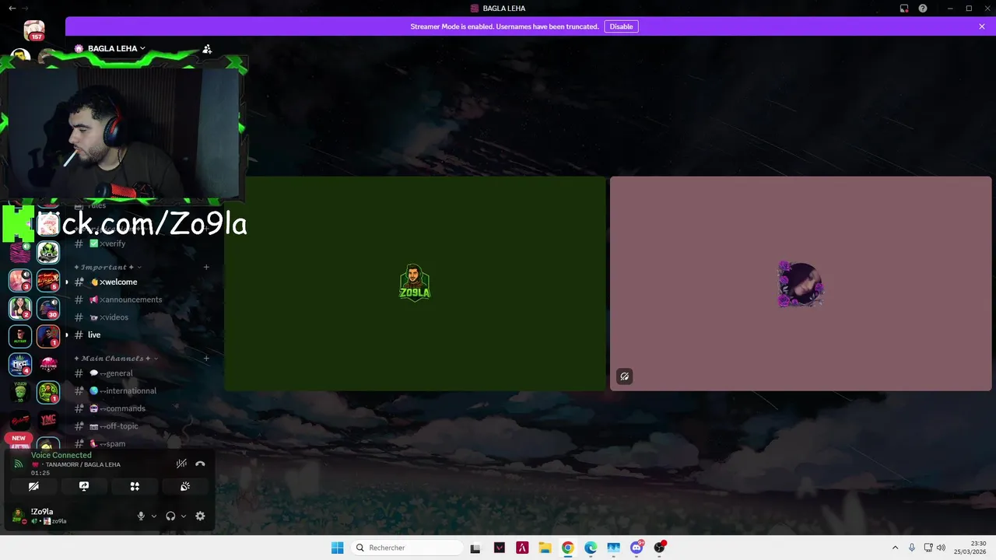Open the Five Stars server icon
This screenshot has width=996, height=560.
coord(48,364)
